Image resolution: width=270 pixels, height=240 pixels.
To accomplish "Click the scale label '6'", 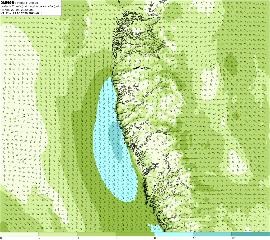I will [x=117, y=238].
